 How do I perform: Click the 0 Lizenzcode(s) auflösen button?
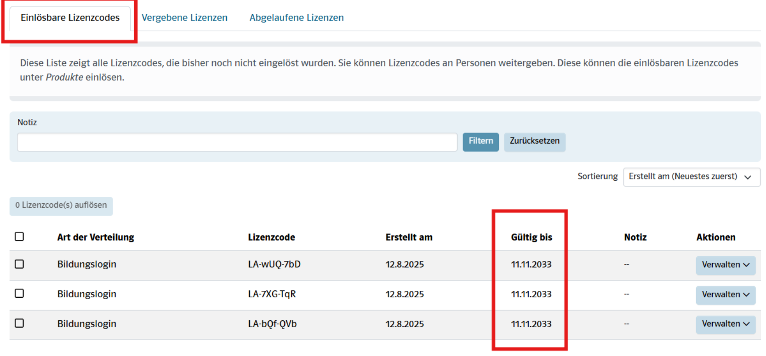click(x=61, y=206)
